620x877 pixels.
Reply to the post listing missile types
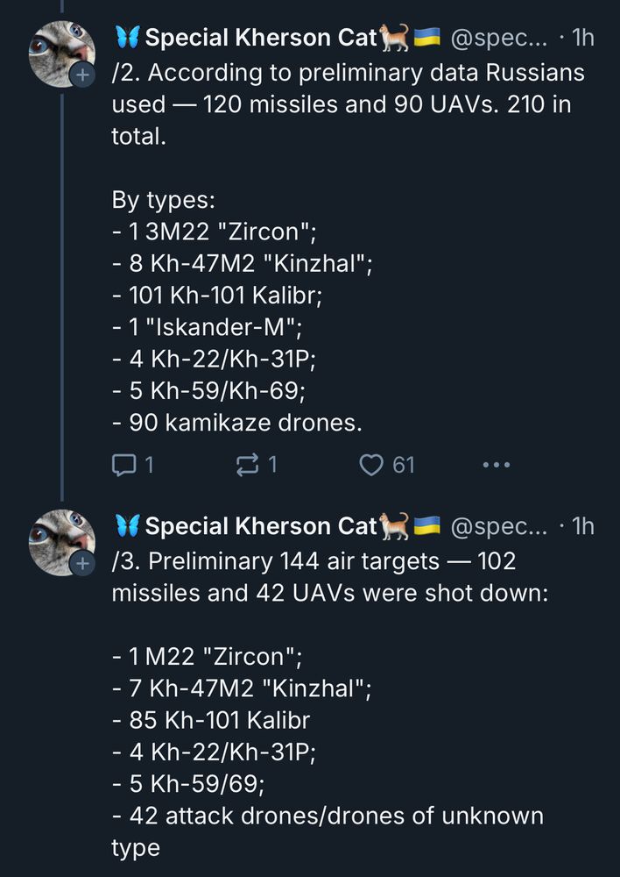click(x=121, y=465)
